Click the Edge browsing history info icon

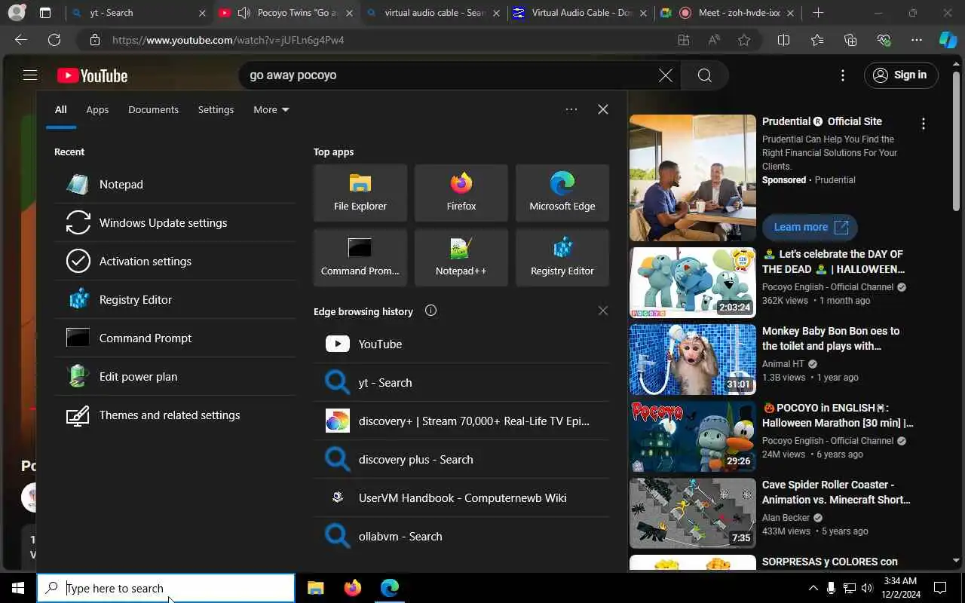[430, 311]
